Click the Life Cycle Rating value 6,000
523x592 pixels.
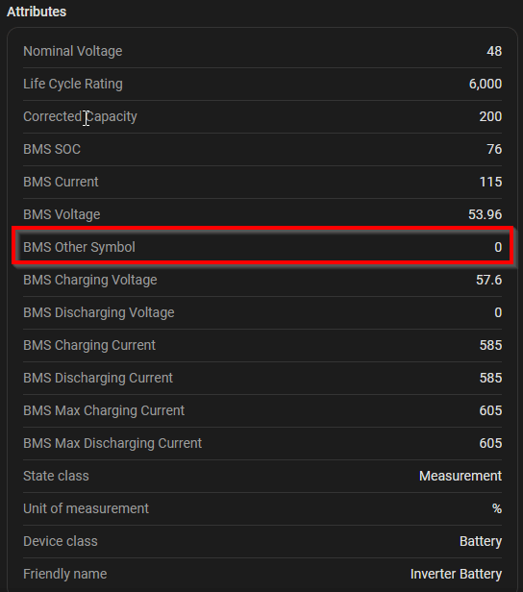(486, 84)
